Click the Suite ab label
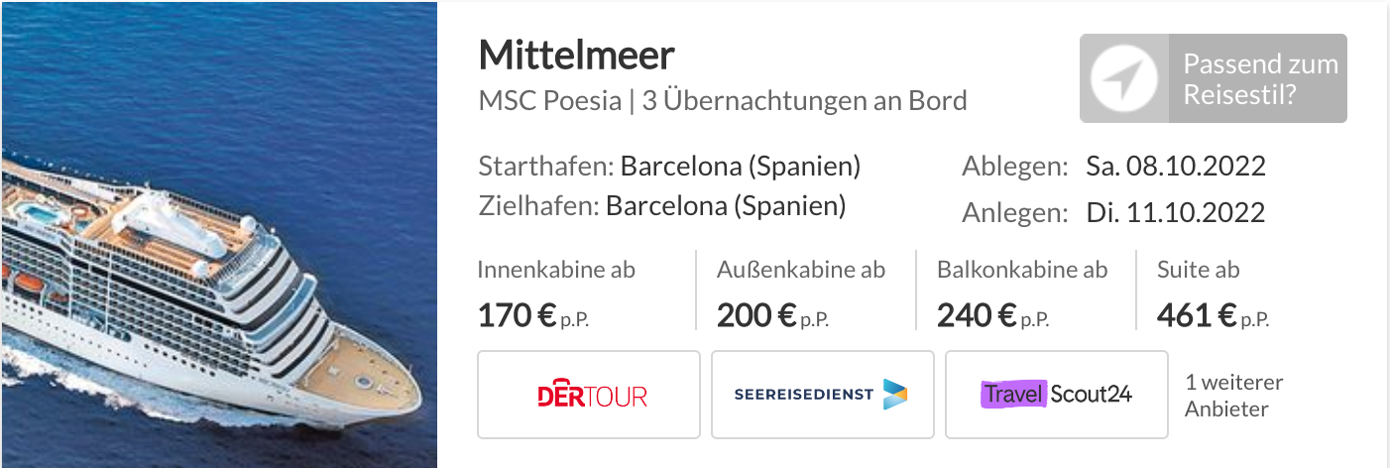1390x468 pixels. tap(1199, 269)
